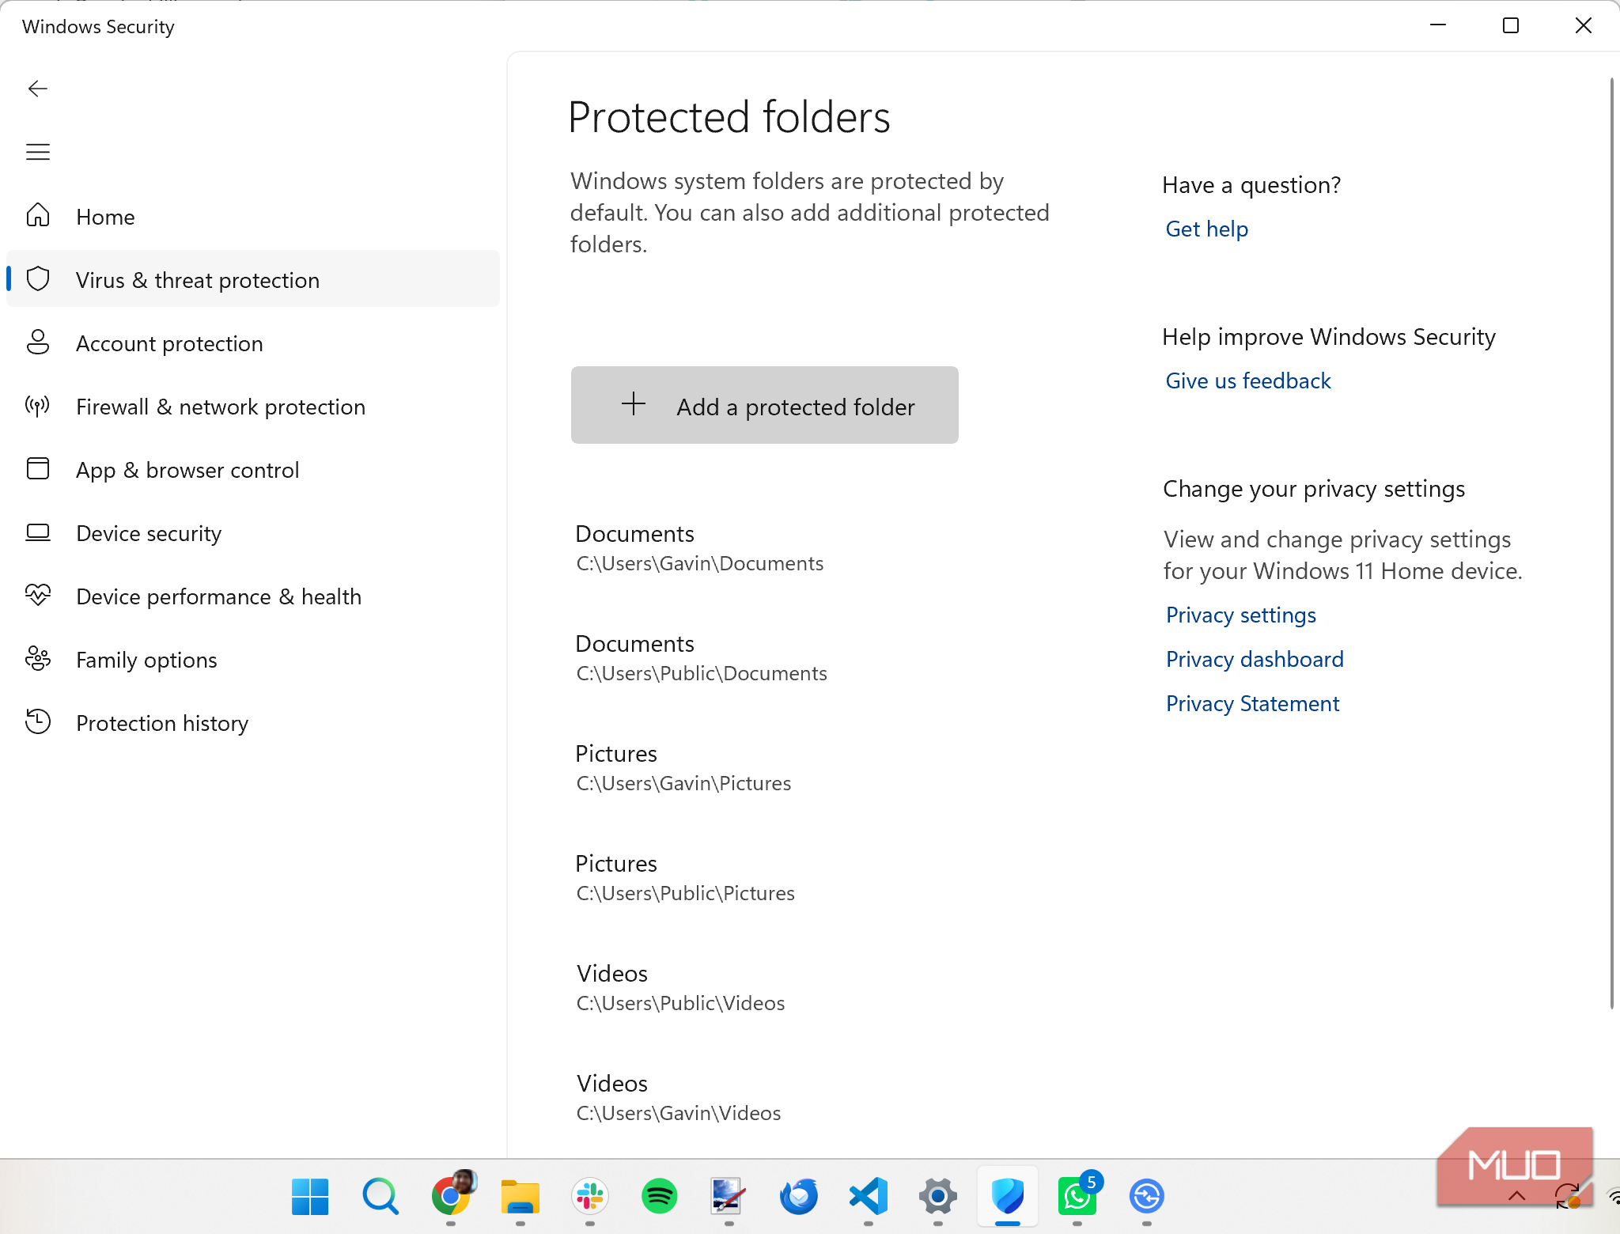
Task: Click the vertical scrollbar of the page
Action: [1611, 543]
